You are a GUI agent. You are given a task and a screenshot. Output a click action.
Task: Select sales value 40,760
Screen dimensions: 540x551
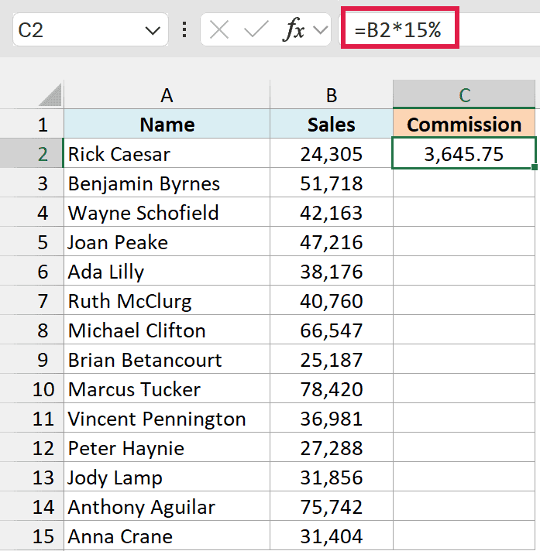[332, 300]
